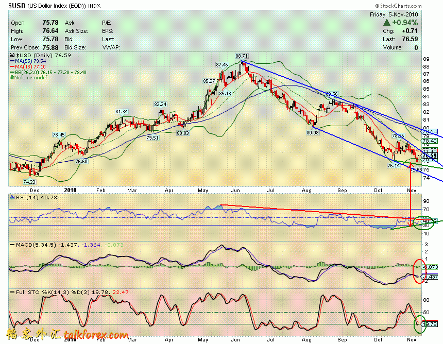
Task: Click the 82.24 price label
Action: (x=160, y=104)
